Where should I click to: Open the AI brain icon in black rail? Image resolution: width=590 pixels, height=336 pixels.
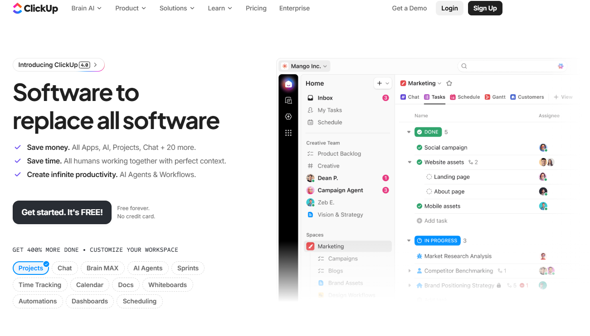(x=288, y=116)
